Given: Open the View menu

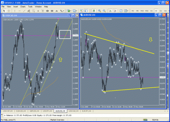Looking at the screenshot, I should pos(9,7).
